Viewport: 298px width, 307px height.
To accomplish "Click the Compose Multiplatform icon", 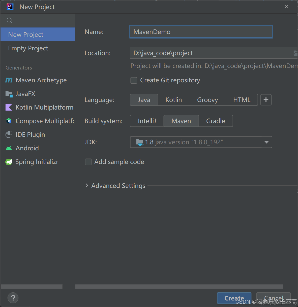I will pyautogui.click(x=9, y=121).
